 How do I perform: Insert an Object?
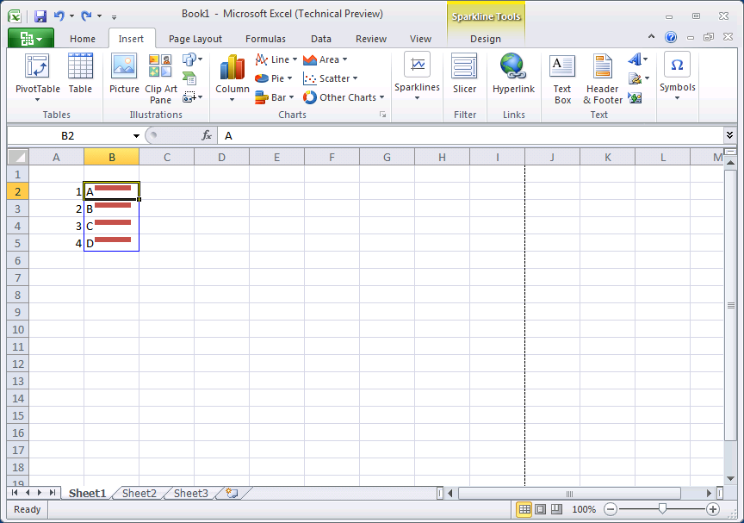[635, 97]
